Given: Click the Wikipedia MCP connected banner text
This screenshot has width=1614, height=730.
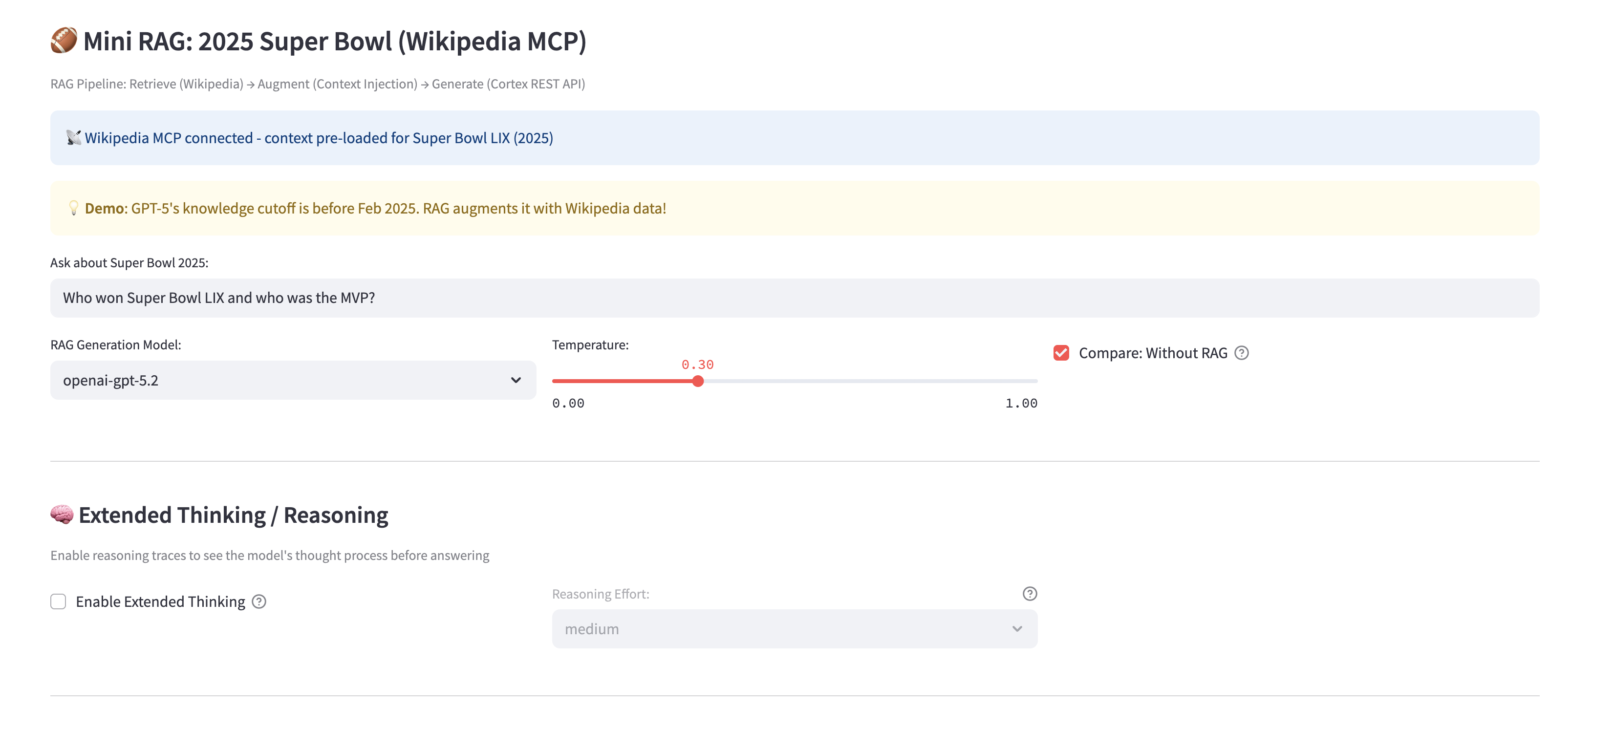Looking at the screenshot, I should coord(318,138).
